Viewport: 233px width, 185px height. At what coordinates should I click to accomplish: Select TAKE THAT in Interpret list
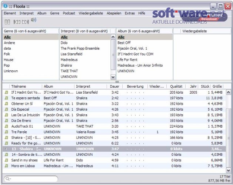[x=85, y=71]
